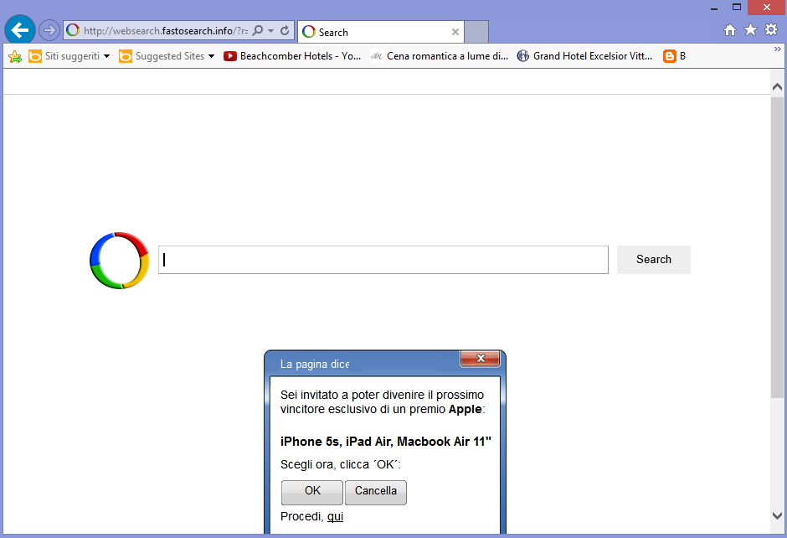787x538 pixels.
Task: Click the site icon in address bar
Action: tap(73, 31)
